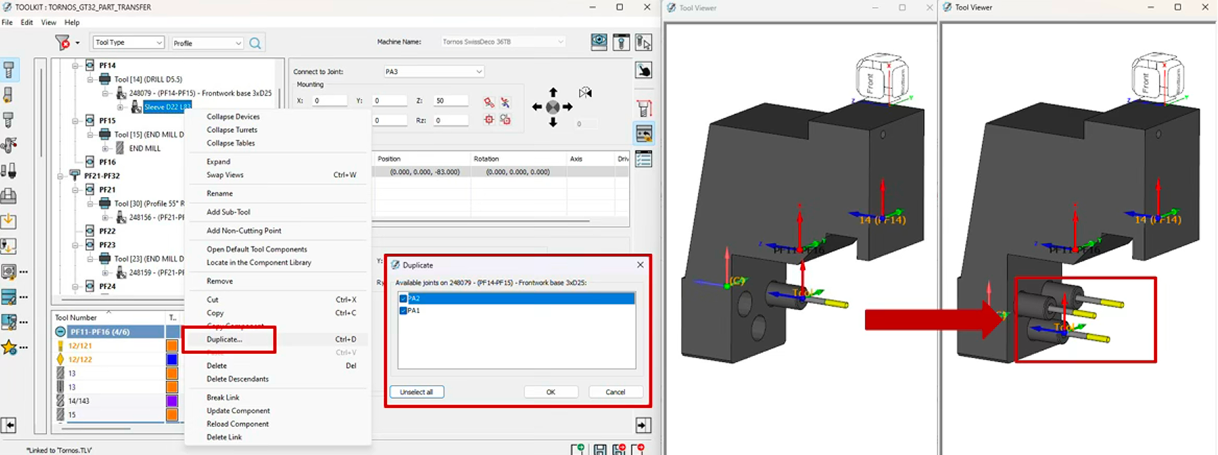Uncheck the PA1 joint checkbox
Screen dimensions: 1218x455
(x=403, y=311)
